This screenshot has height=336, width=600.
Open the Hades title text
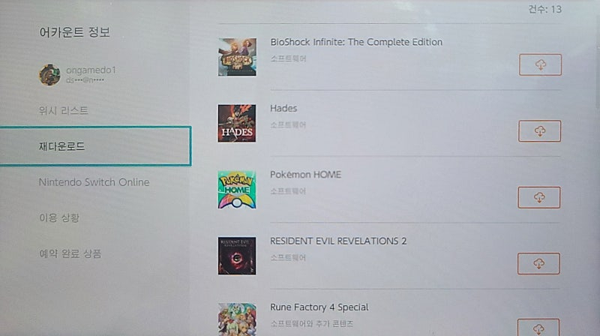[283, 108]
